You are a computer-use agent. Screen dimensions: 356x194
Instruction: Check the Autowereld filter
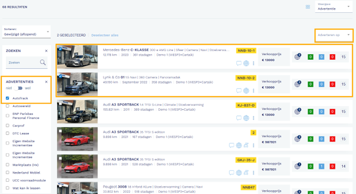[x=8, y=106]
